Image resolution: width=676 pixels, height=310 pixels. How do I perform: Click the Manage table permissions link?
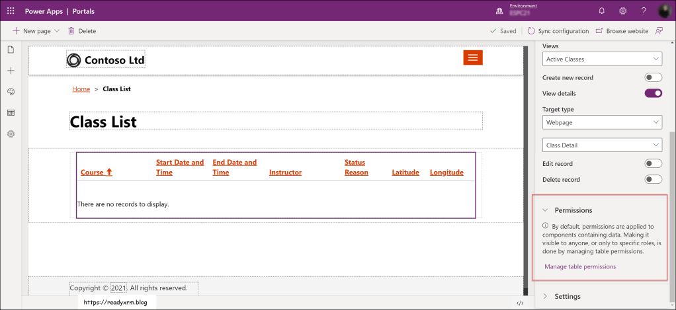pyautogui.click(x=579, y=266)
